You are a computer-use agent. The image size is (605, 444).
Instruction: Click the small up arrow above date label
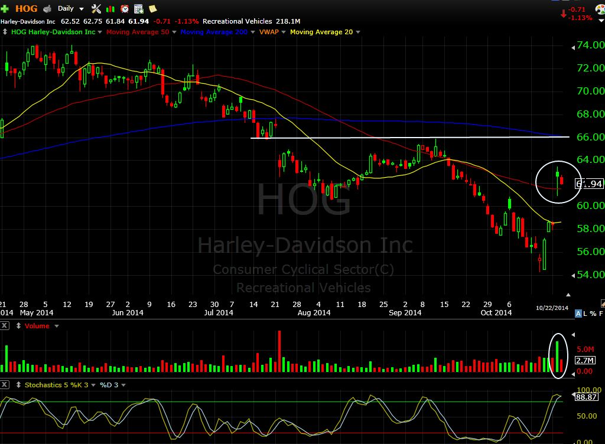coord(568,295)
